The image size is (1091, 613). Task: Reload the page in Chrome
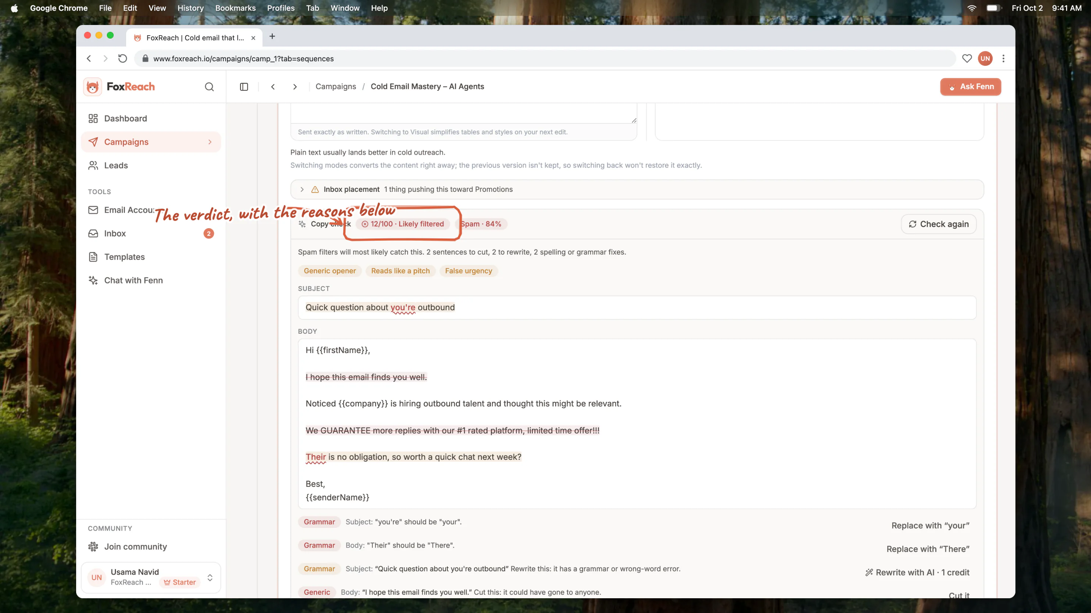tap(122, 58)
